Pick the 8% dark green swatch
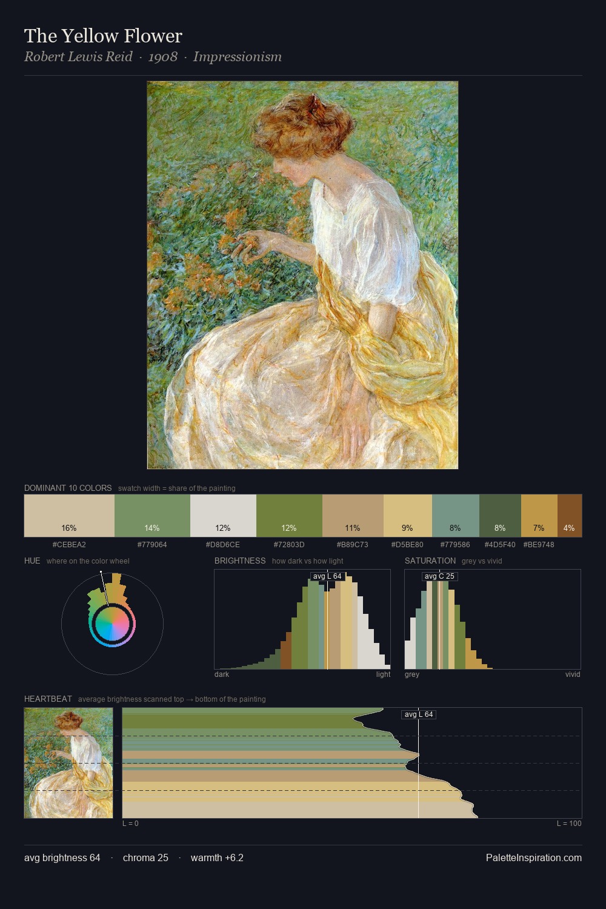This screenshot has width=606, height=909. [500, 516]
